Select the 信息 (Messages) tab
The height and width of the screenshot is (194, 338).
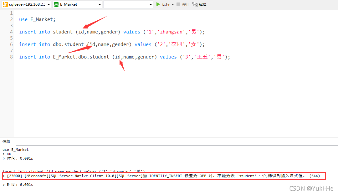tap(8, 142)
